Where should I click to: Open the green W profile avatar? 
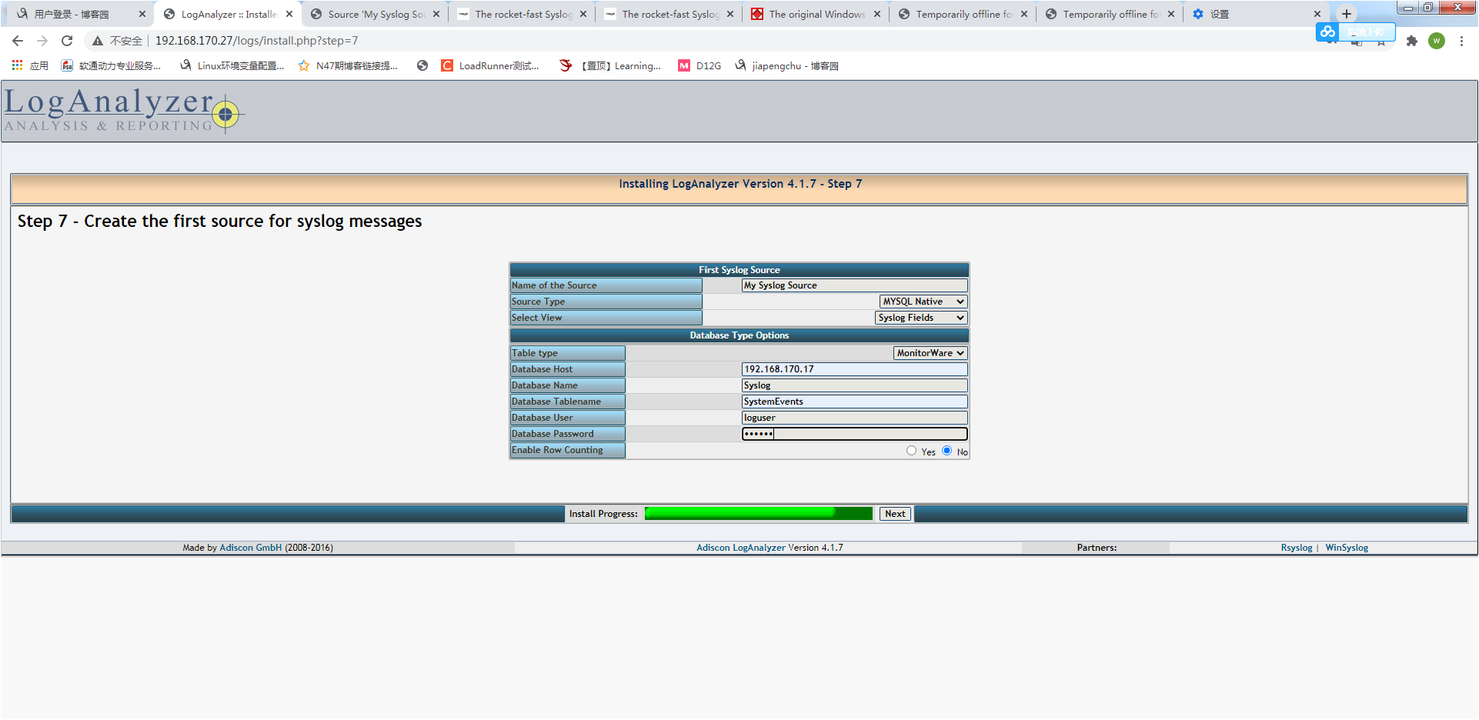[x=1437, y=41]
